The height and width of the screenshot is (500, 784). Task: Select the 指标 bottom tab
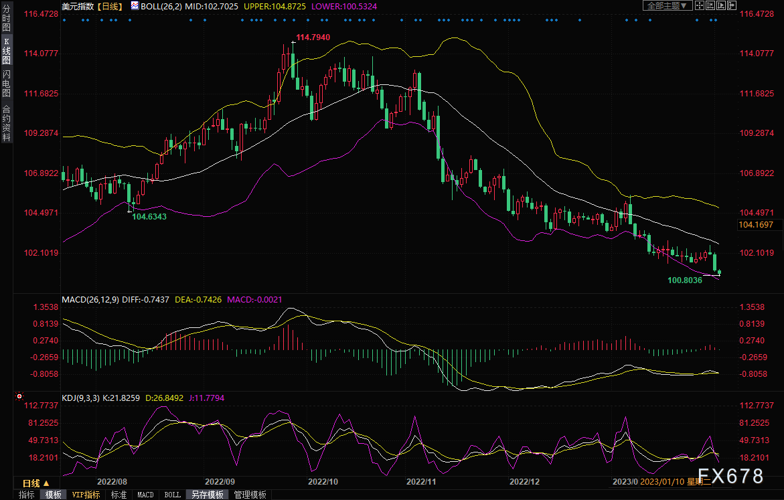point(27,495)
